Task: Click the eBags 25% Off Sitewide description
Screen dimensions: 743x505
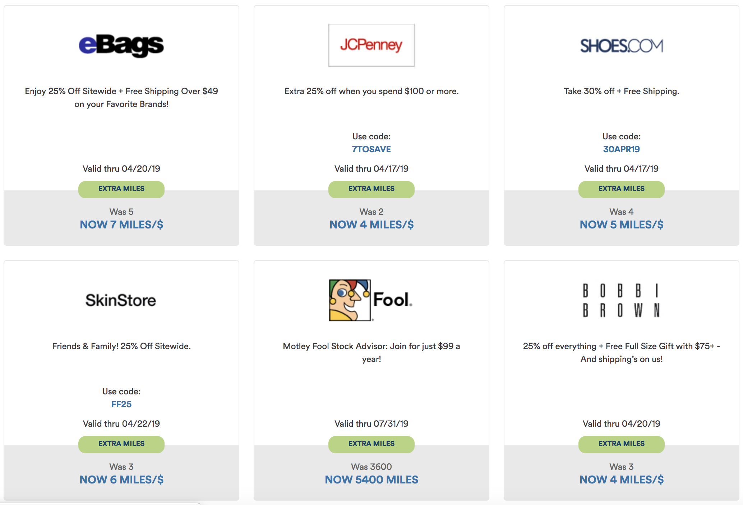Action: [x=121, y=97]
